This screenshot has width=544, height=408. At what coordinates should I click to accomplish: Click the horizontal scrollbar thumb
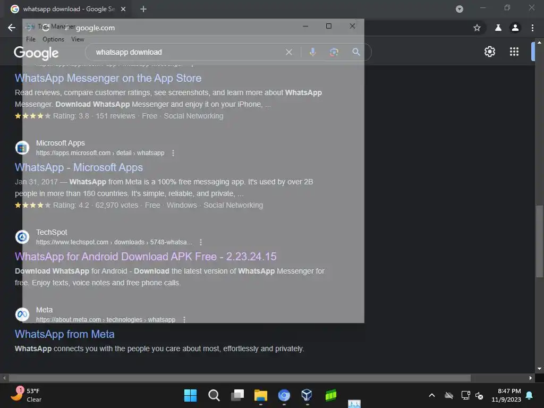pos(240,378)
